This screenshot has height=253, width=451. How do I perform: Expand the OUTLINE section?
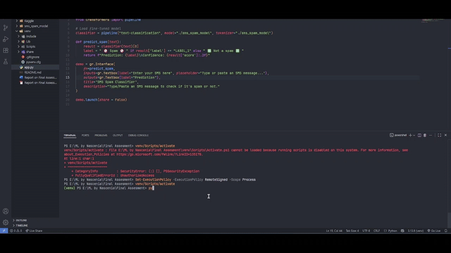pyautogui.click(x=21, y=220)
